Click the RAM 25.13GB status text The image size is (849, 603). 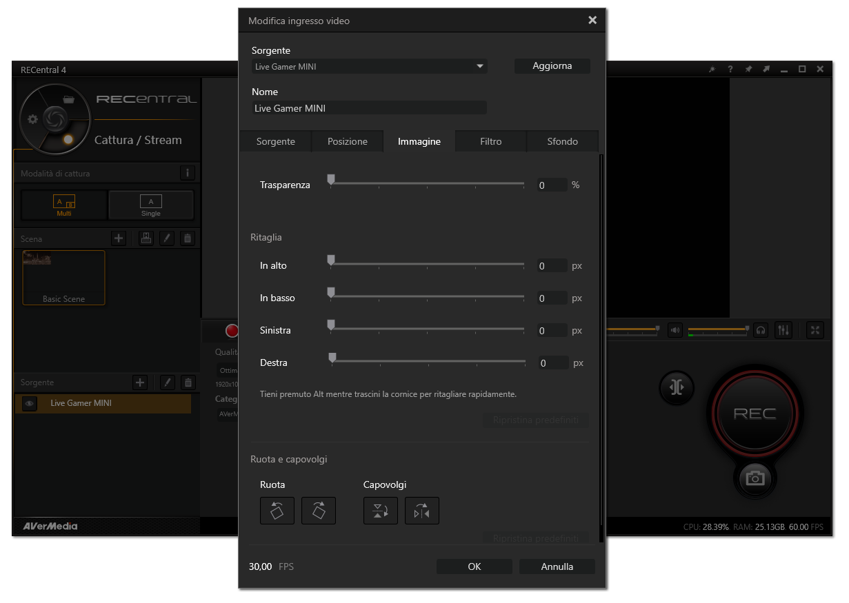click(x=759, y=527)
